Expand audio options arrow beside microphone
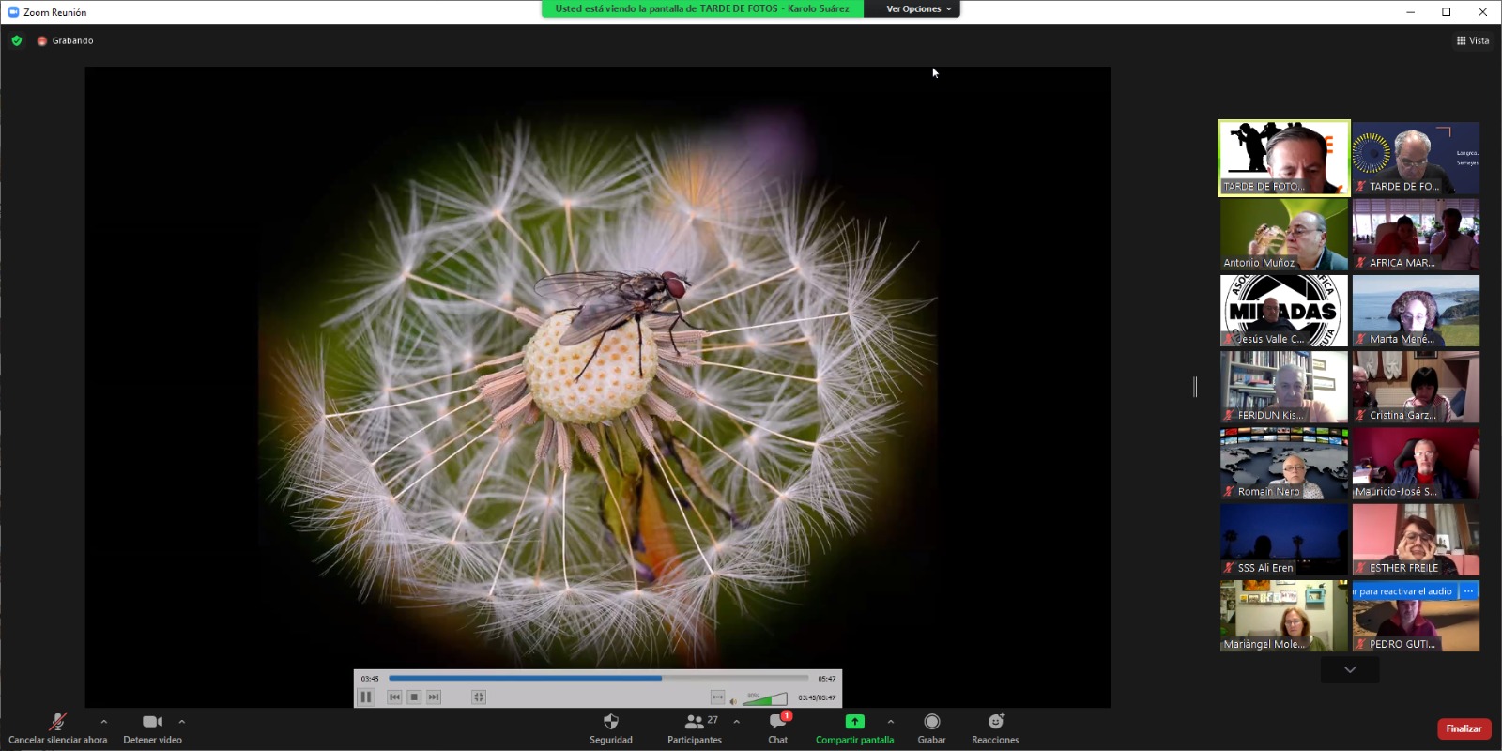This screenshot has height=751, width=1502. tap(103, 721)
